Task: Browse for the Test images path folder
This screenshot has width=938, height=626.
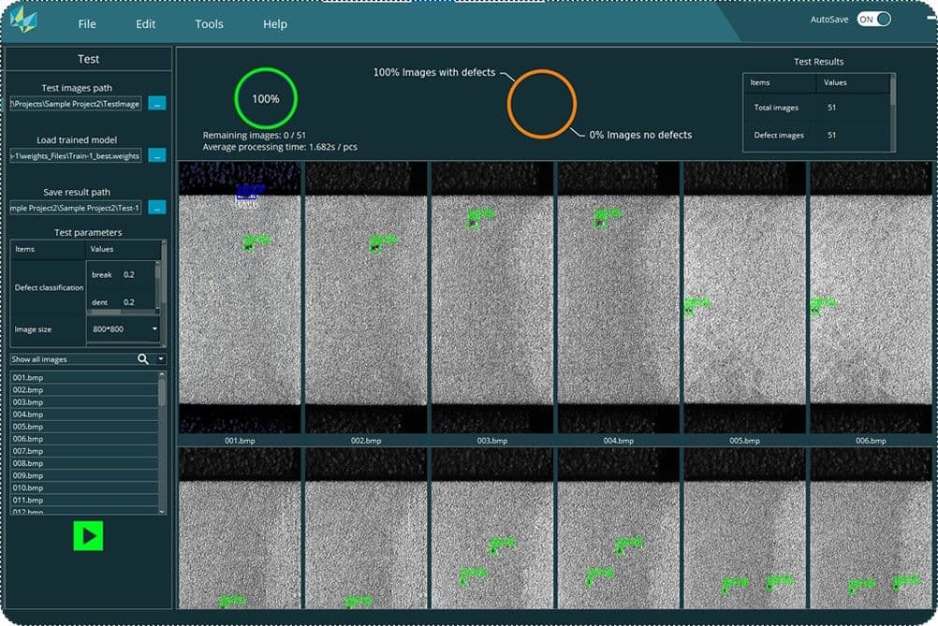Action: coord(158,103)
